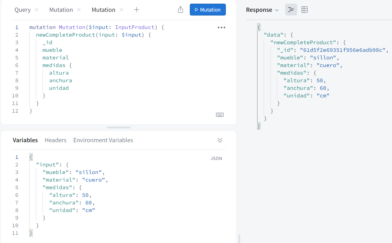Click the altura field on line 7

pos(59,73)
